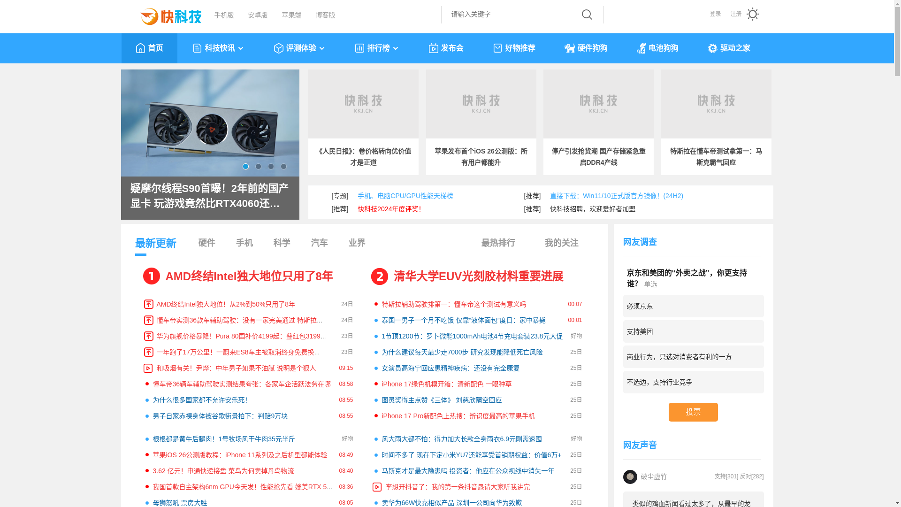
Task: Click the search magnifier icon
Action: pos(587,15)
